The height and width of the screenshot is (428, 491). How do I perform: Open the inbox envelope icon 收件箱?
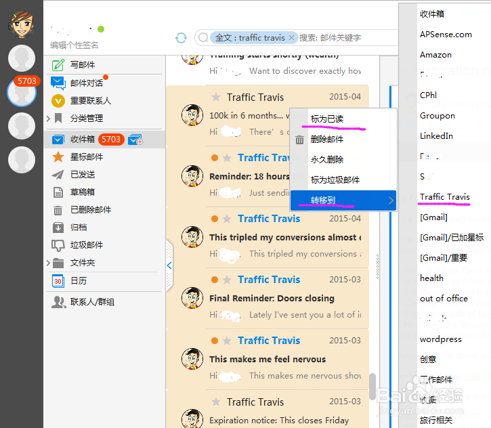(x=58, y=140)
